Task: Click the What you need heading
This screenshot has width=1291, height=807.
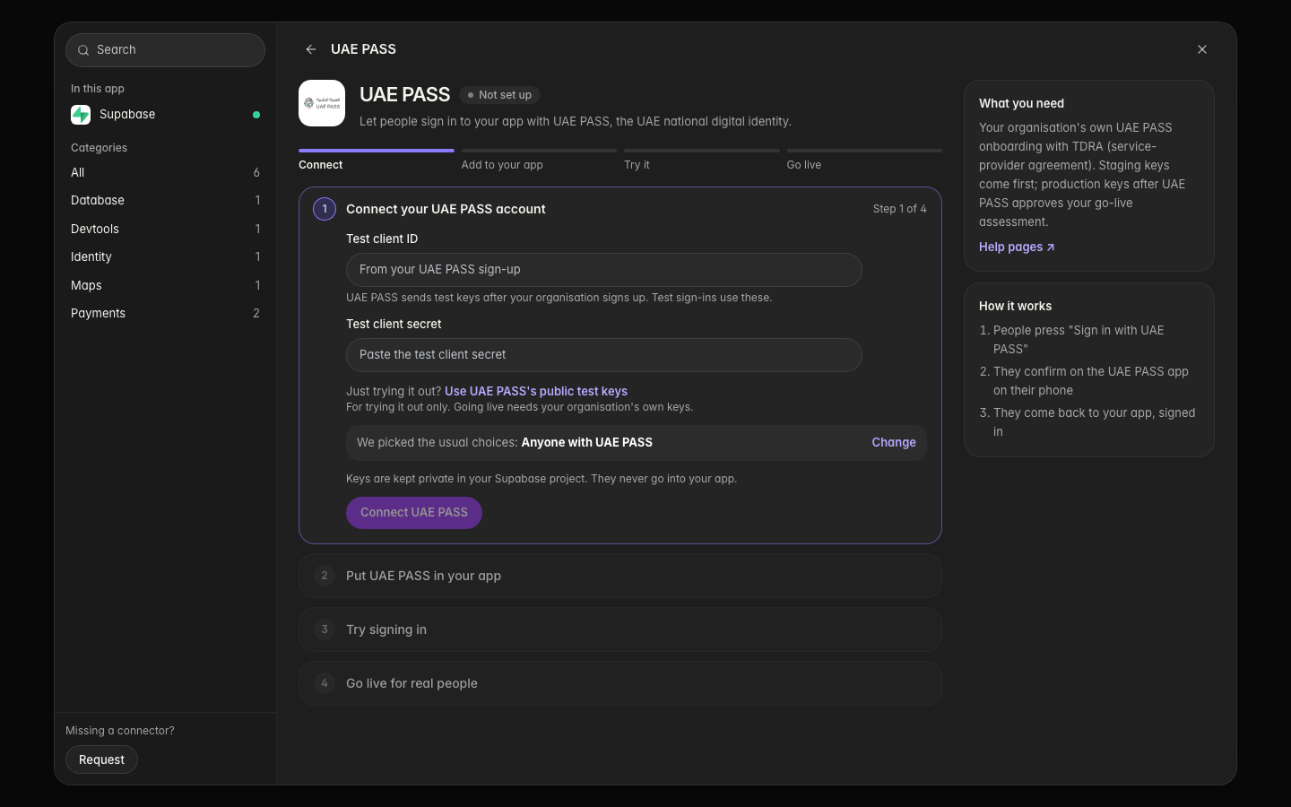Action: (x=1021, y=103)
